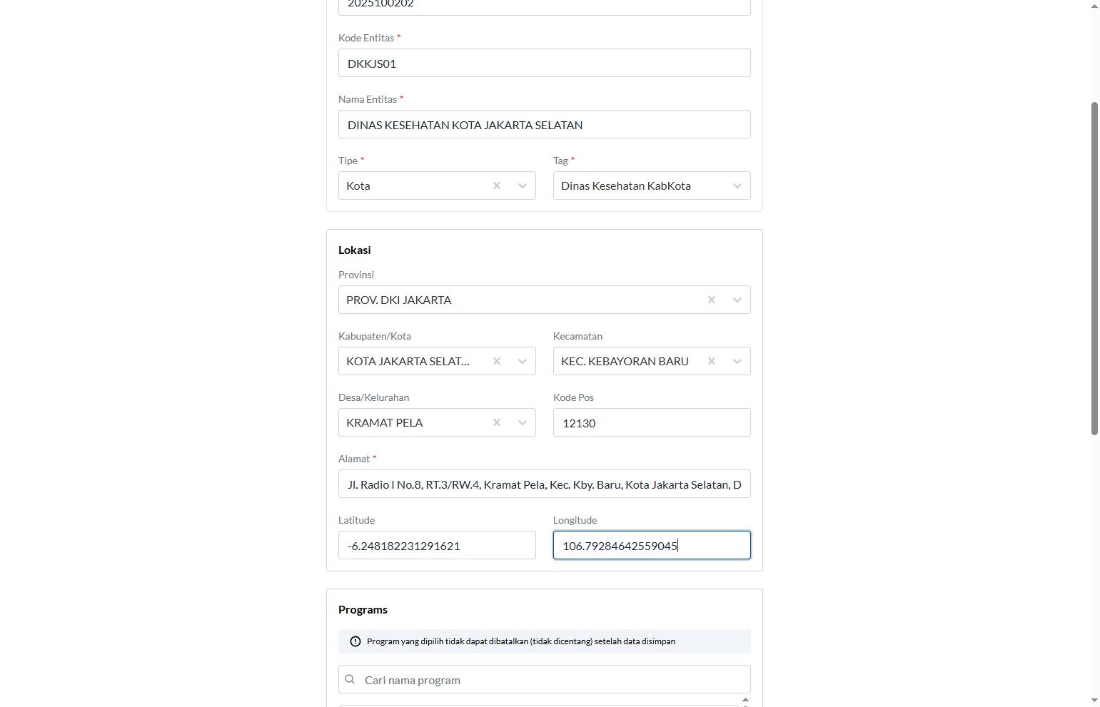1100x707 pixels.
Task: Click the Kode Entitas field DKKJS01
Action: coord(545,63)
